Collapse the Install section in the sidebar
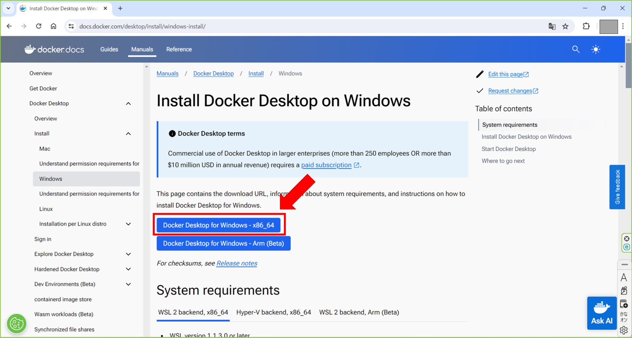This screenshot has width=632, height=338. [128, 134]
